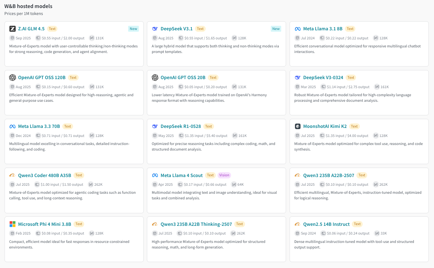The width and height of the screenshot is (434, 268).
Task: Select the Meta Llama 4 Scout title
Action: (x=181, y=175)
